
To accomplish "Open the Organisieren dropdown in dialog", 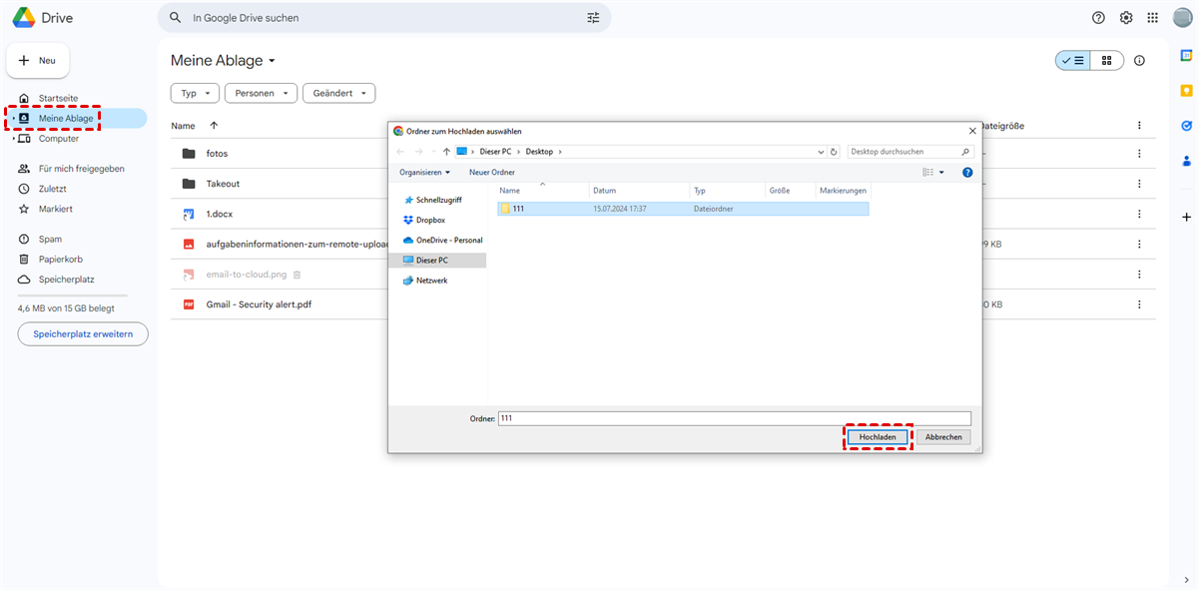I will 424,172.
